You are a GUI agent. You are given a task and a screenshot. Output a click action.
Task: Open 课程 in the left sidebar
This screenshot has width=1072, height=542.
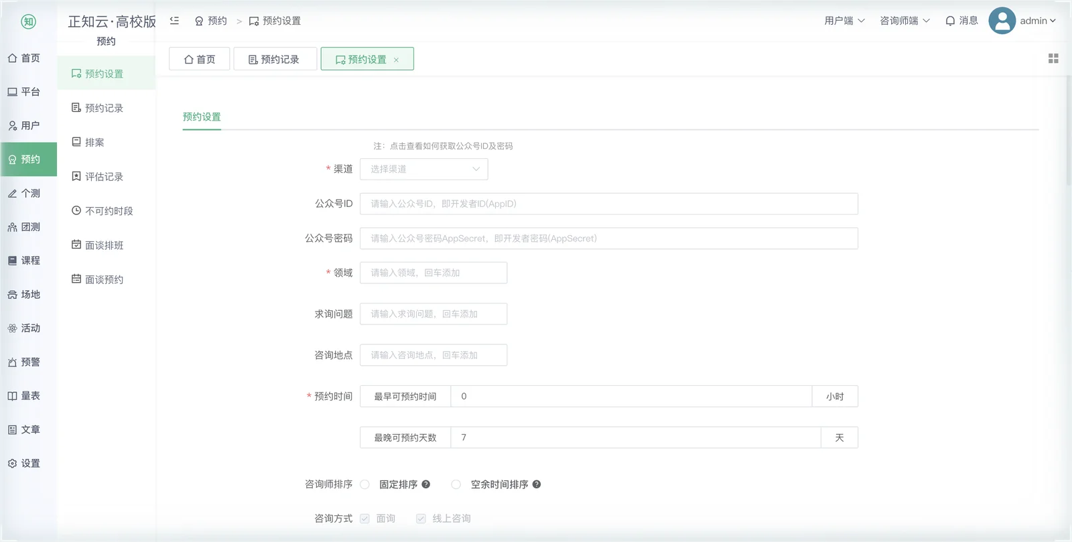click(28, 261)
